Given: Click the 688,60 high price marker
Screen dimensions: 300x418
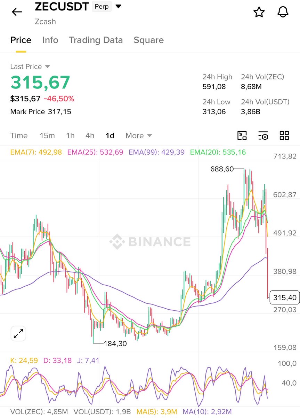Looking at the screenshot, I should 222,169.
